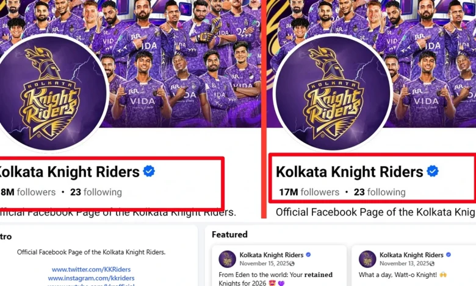Image resolution: width=476 pixels, height=286 pixels.
Task: Open the www.instagram.com/kkriders link
Action: [91, 278]
